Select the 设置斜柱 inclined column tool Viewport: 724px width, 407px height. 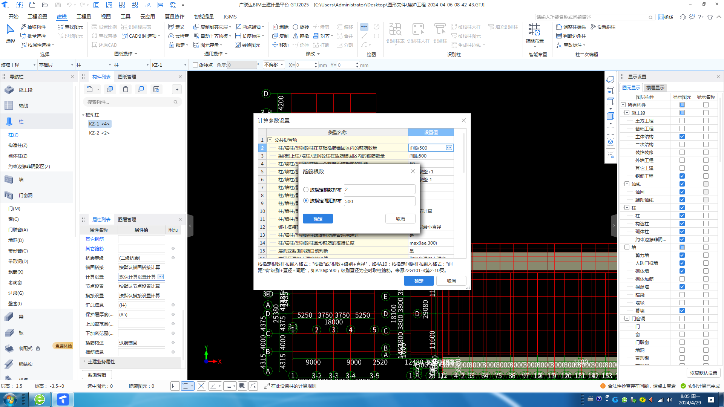coord(603,27)
